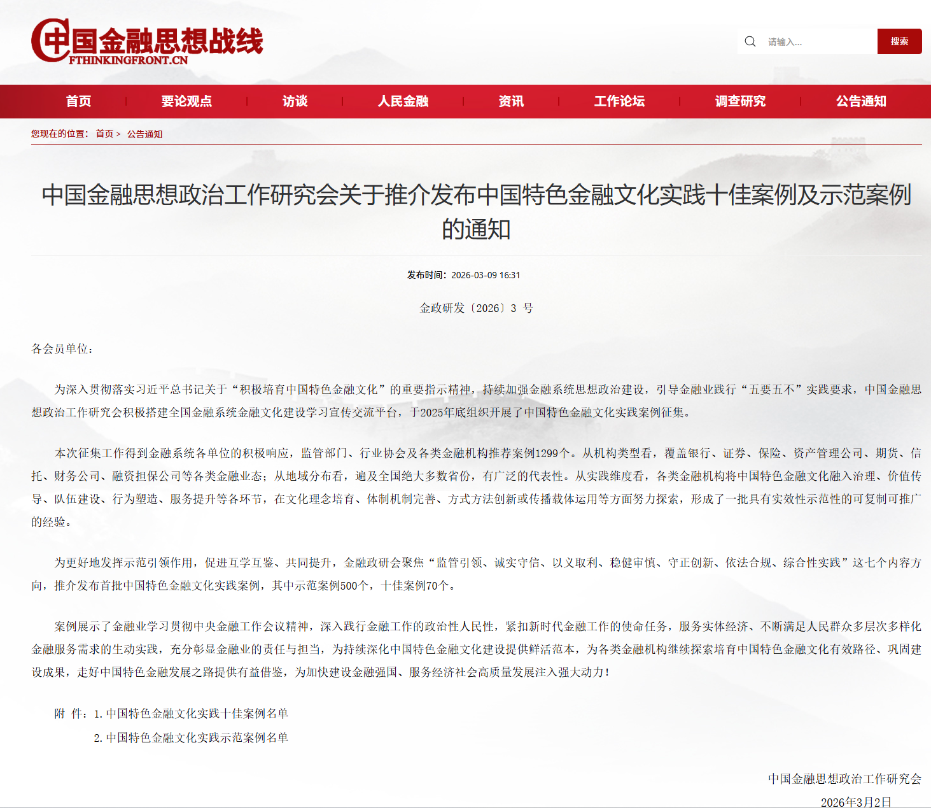Viewport: 931px width, 808px height.
Task: Click the document number 金政研发〔2026〕3号
Action: tap(476, 308)
